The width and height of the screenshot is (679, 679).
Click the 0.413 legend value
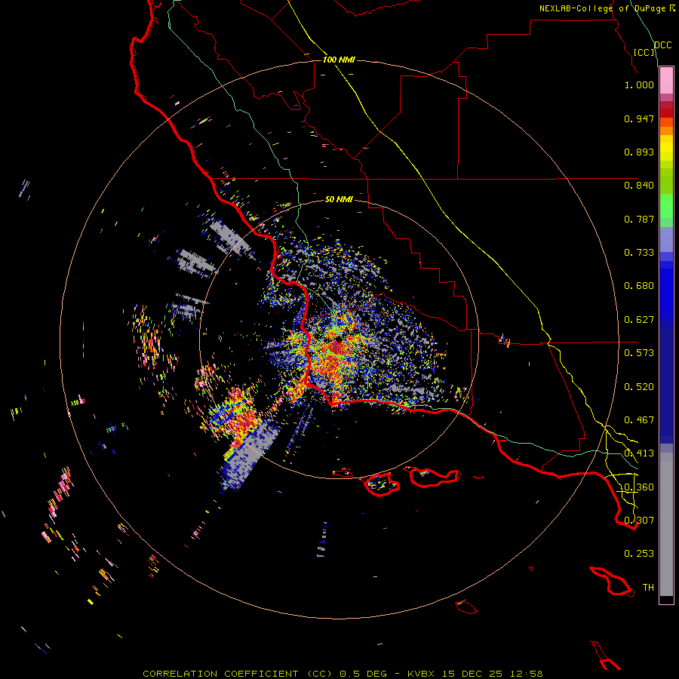(639, 453)
